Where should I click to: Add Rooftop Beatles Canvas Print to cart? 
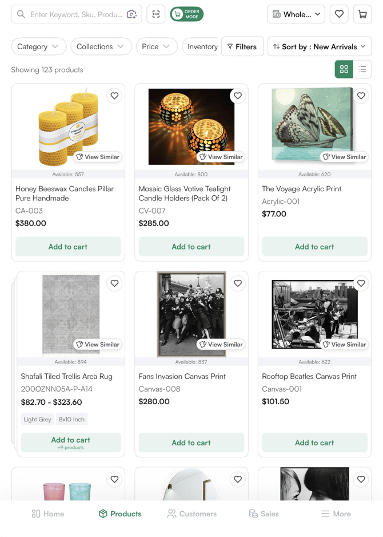pos(314,443)
